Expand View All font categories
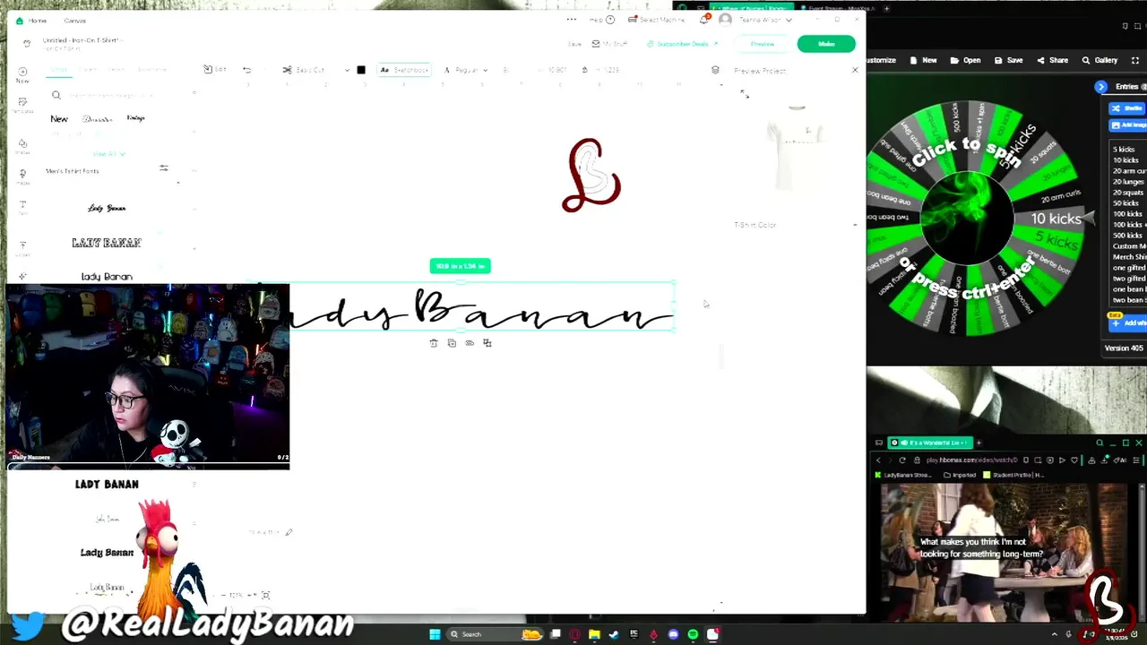Viewport: 1147px width, 645px height. (x=109, y=153)
